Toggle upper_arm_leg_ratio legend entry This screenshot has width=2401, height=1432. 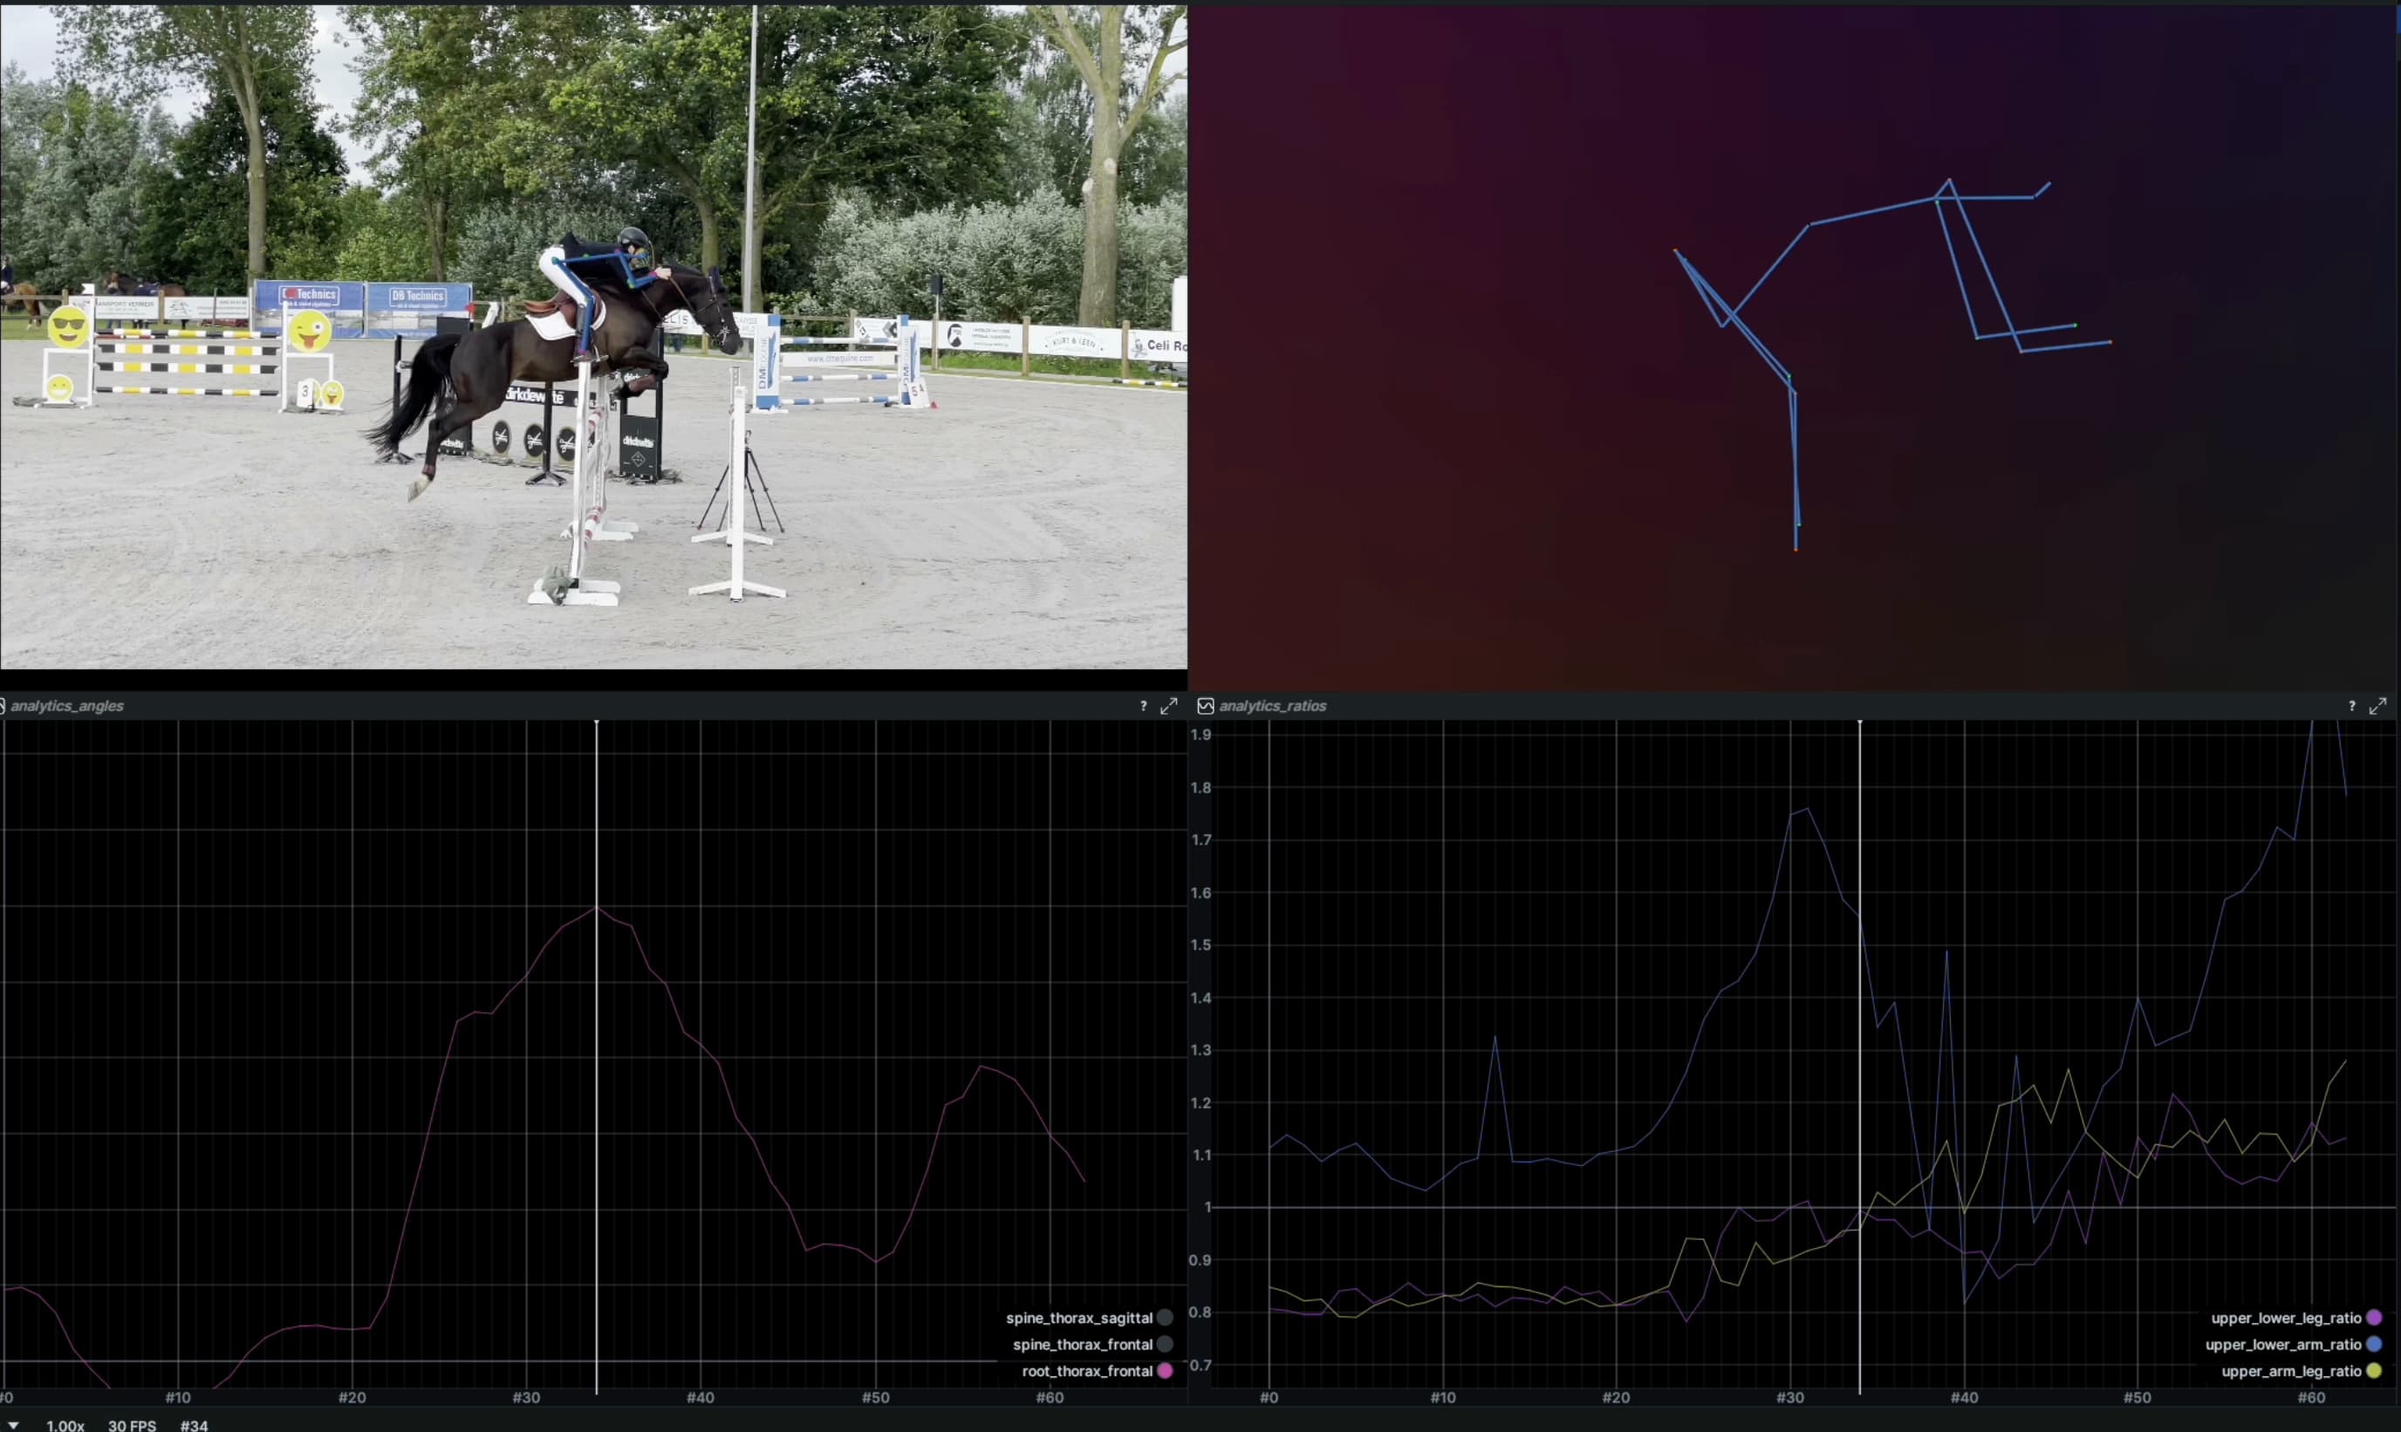coord(2290,1370)
